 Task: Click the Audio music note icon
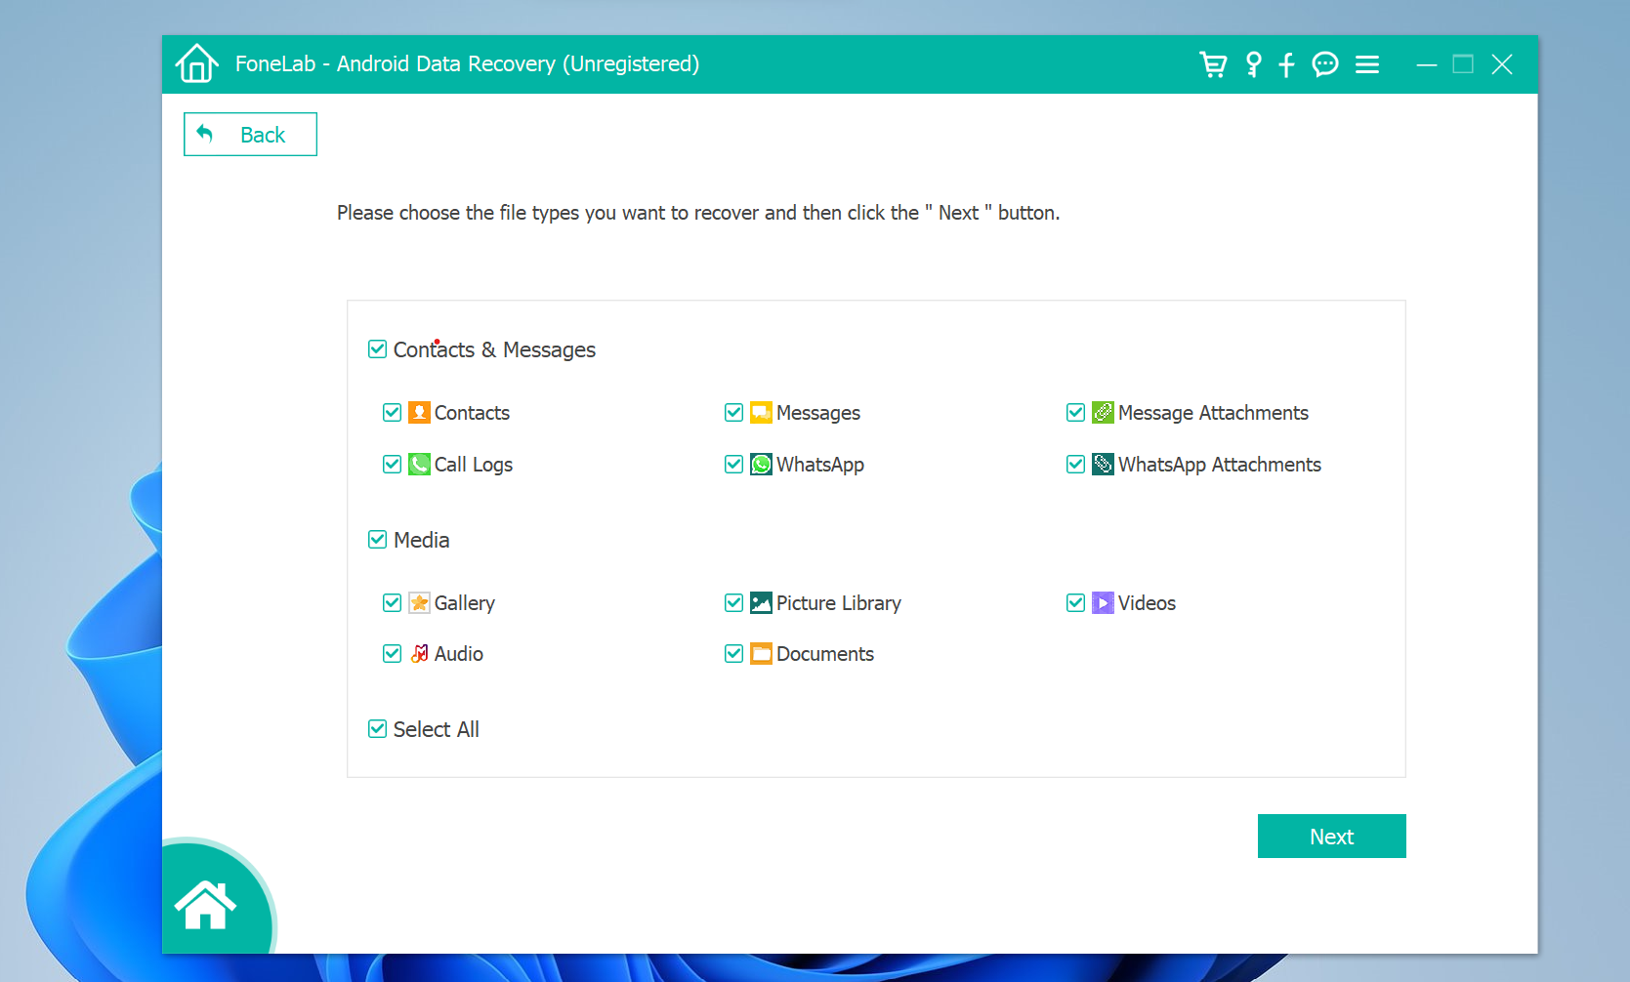pyautogui.click(x=419, y=653)
